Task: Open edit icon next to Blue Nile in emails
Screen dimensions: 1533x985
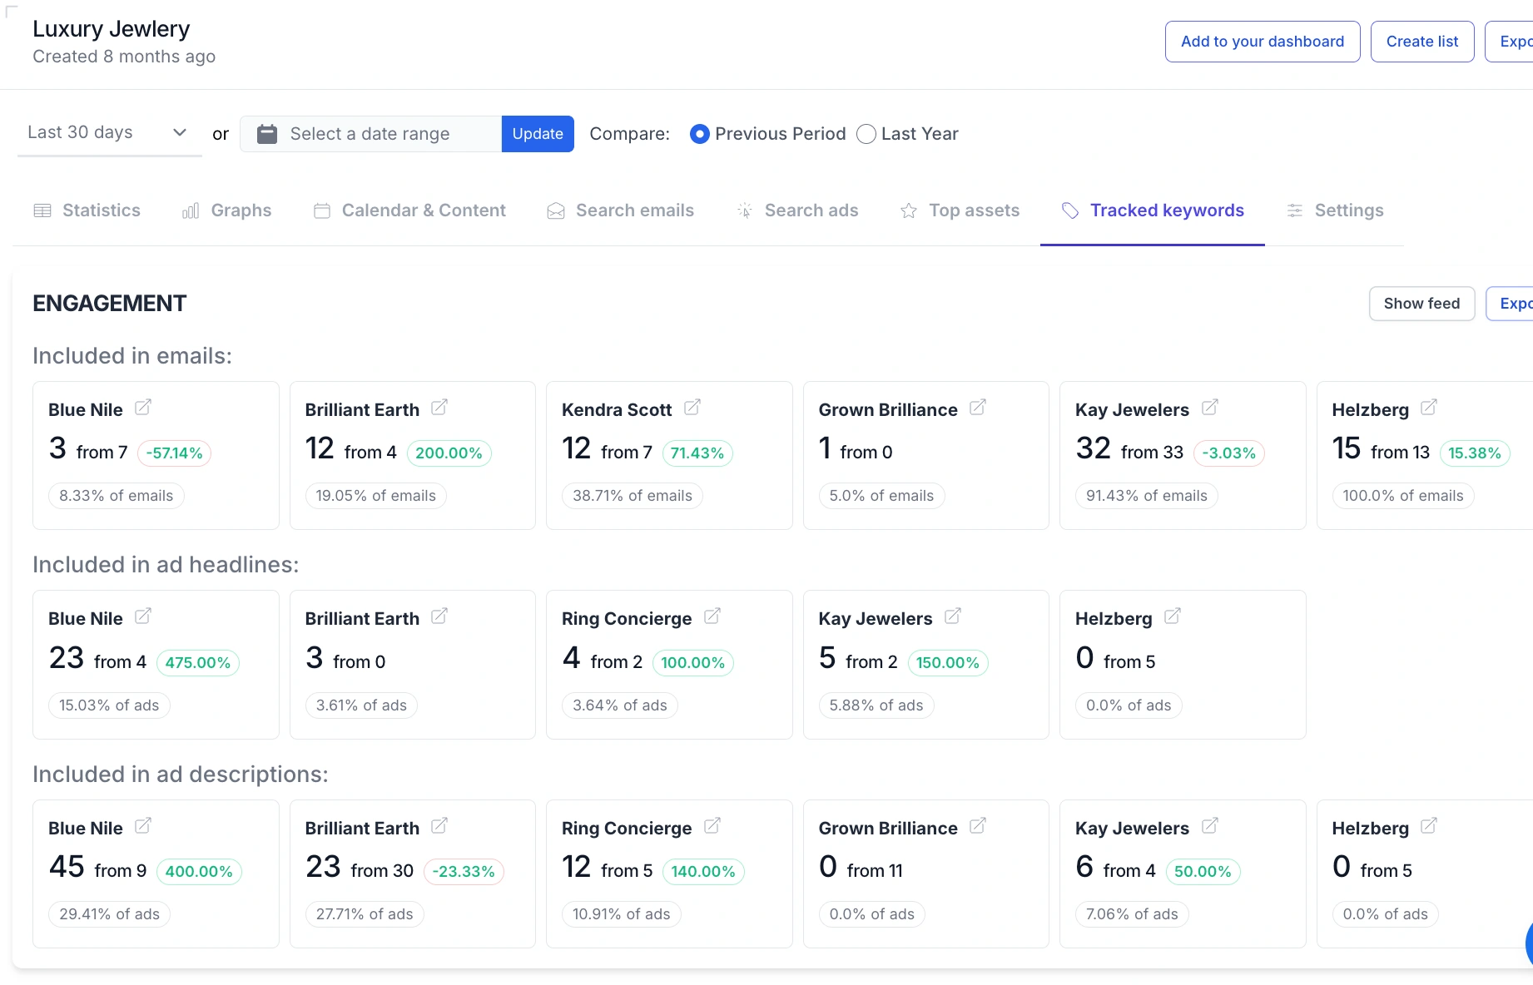Action: [x=143, y=408]
